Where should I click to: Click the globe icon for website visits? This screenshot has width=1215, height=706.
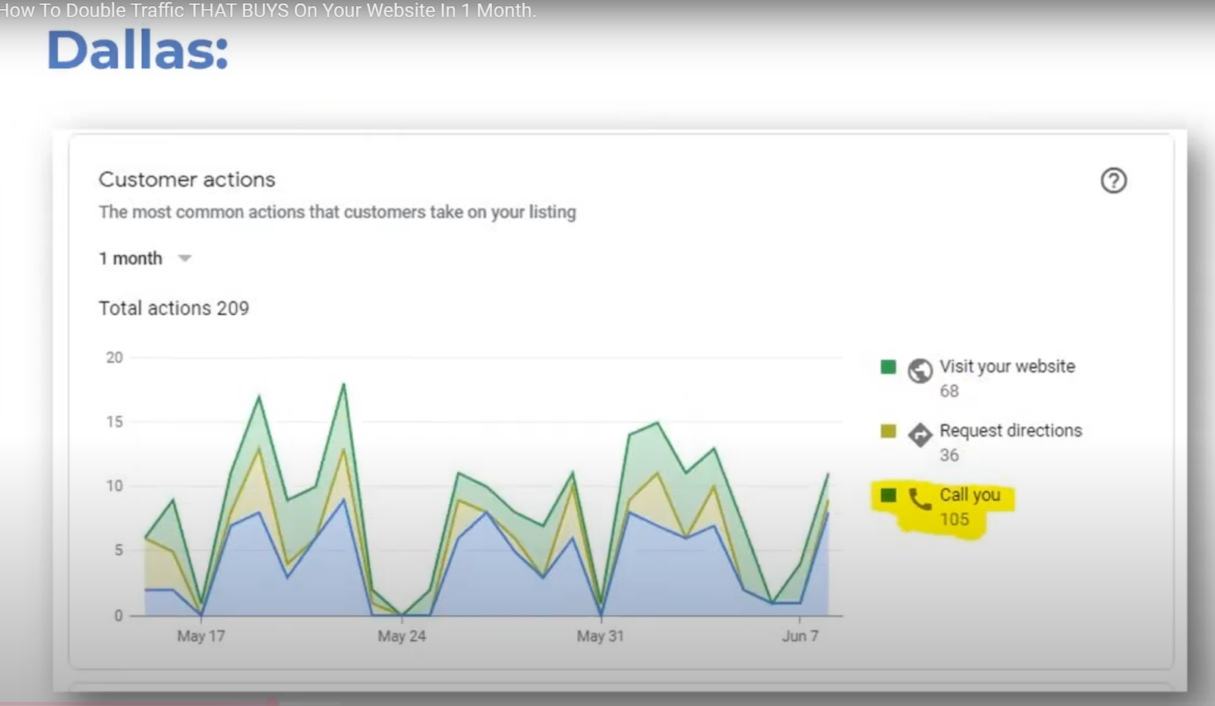pos(920,370)
